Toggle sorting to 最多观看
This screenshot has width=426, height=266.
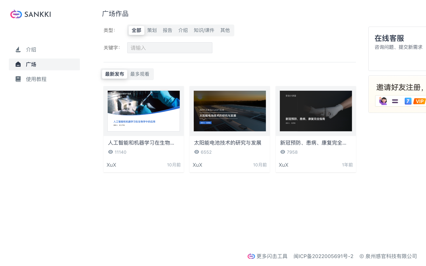click(140, 74)
